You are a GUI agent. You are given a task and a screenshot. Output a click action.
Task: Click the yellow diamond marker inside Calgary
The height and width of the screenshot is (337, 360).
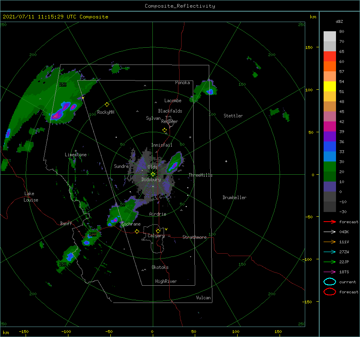click(158, 231)
